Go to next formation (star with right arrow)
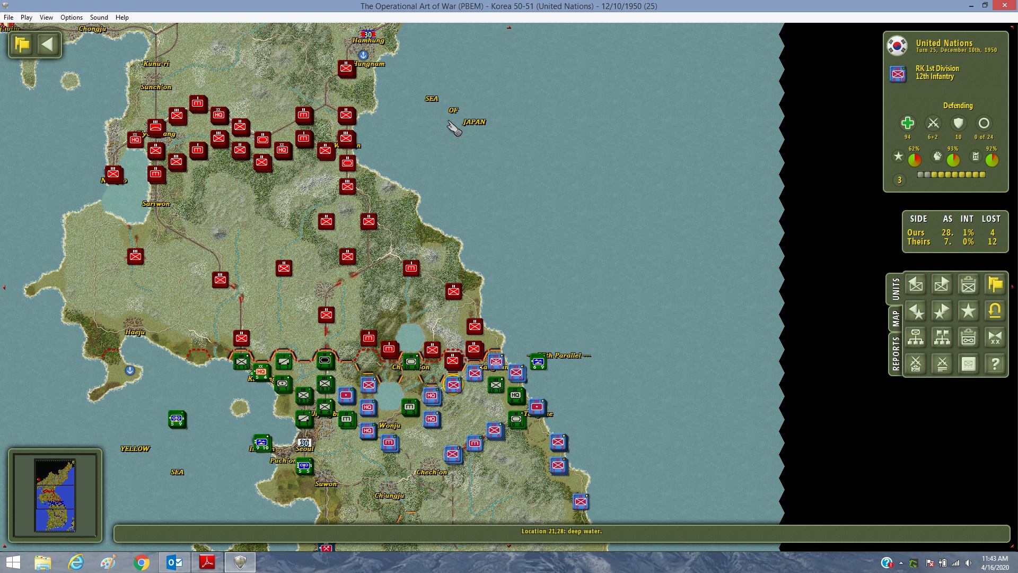The height and width of the screenshot is (573, 1018). coord(942,311)
